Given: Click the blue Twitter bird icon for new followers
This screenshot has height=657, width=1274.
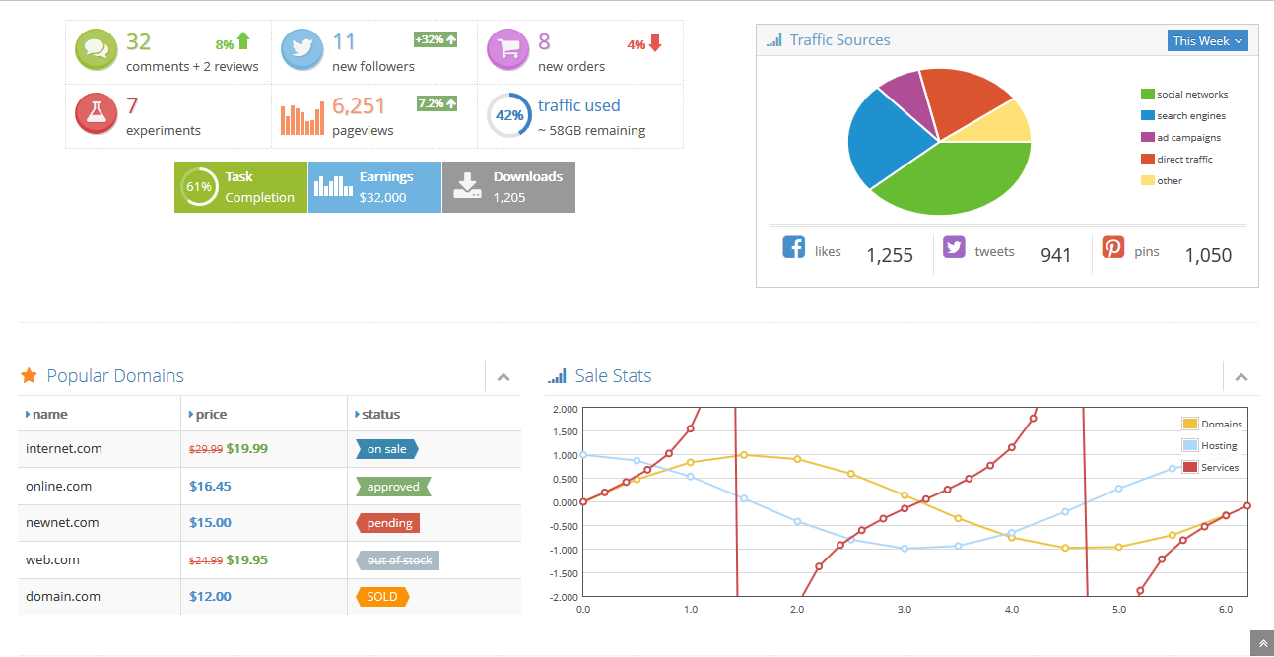Looking at the screenshot, I should click(302, 49).
